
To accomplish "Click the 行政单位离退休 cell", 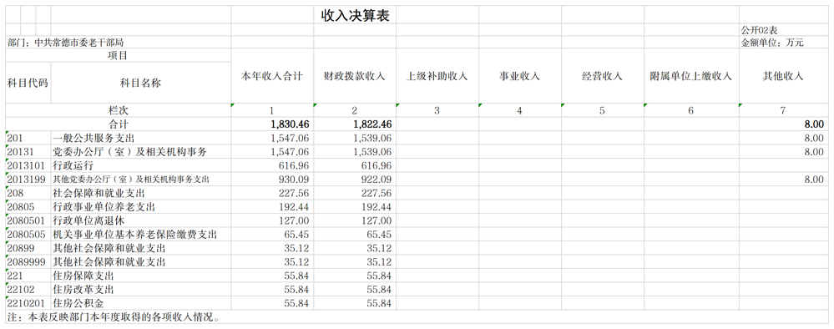I will coord(141,221).
